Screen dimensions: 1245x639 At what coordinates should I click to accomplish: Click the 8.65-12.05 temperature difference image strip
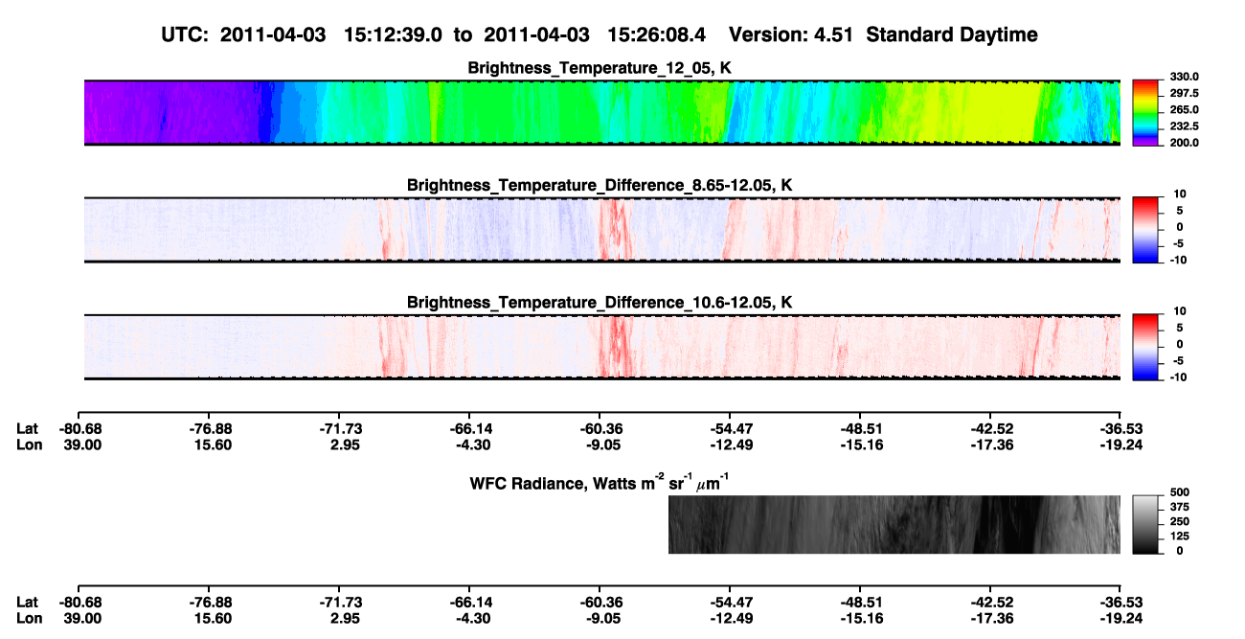pos(602,229)
